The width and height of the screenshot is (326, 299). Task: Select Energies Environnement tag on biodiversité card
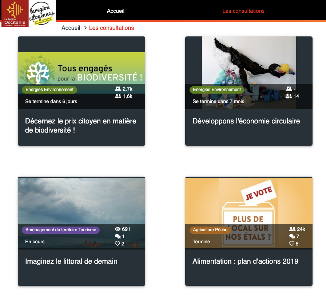coord(49,90)
